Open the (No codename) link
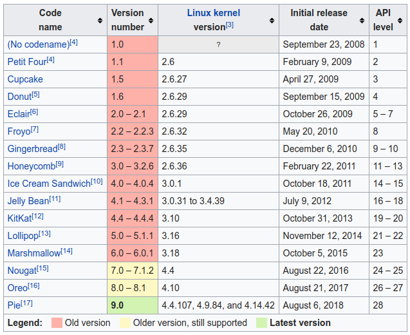 (39, 44)
